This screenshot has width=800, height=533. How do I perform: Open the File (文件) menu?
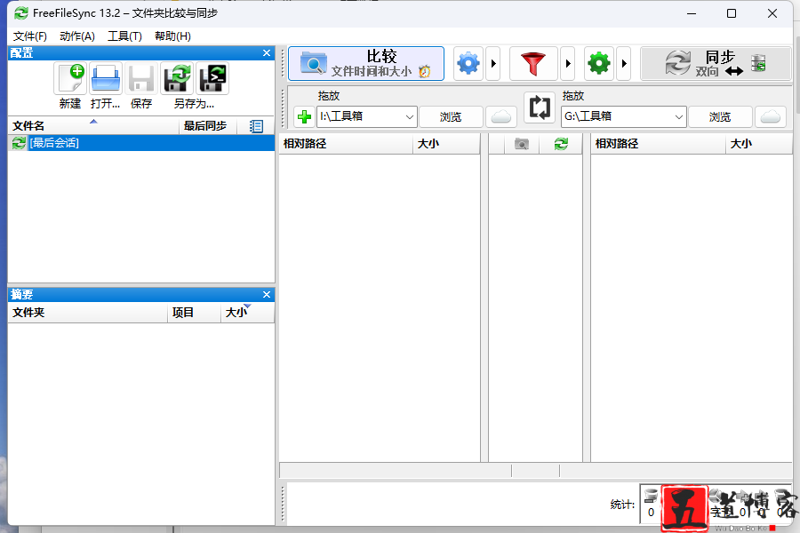point(29,36)
